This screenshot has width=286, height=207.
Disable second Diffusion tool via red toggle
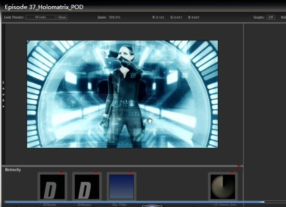(96, 173)
